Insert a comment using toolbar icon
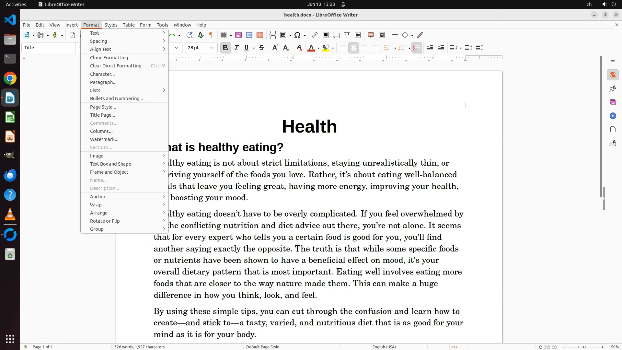 [x=371, y=35]
